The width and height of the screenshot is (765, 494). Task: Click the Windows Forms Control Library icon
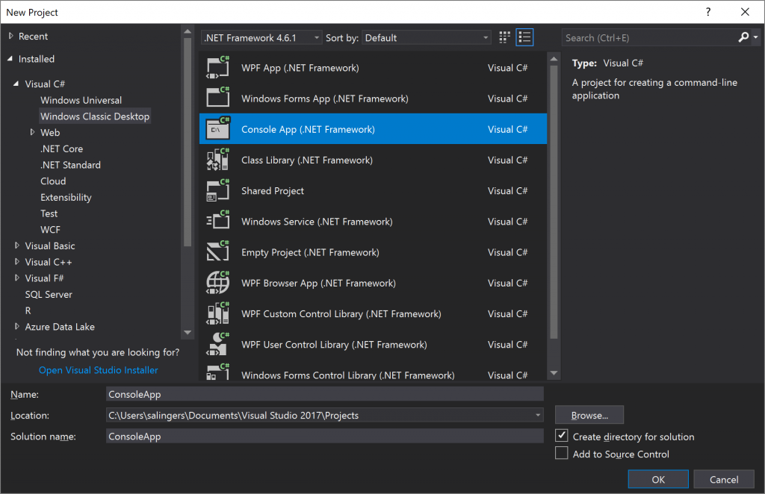tap(217, 372)
